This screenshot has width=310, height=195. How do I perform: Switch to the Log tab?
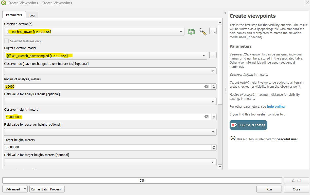[32, 15]
